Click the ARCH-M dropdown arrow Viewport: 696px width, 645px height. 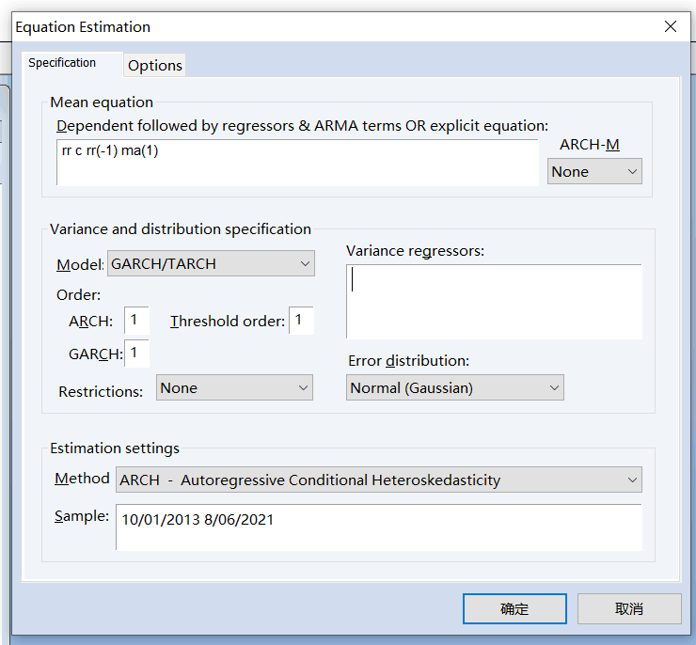(632, 171)
